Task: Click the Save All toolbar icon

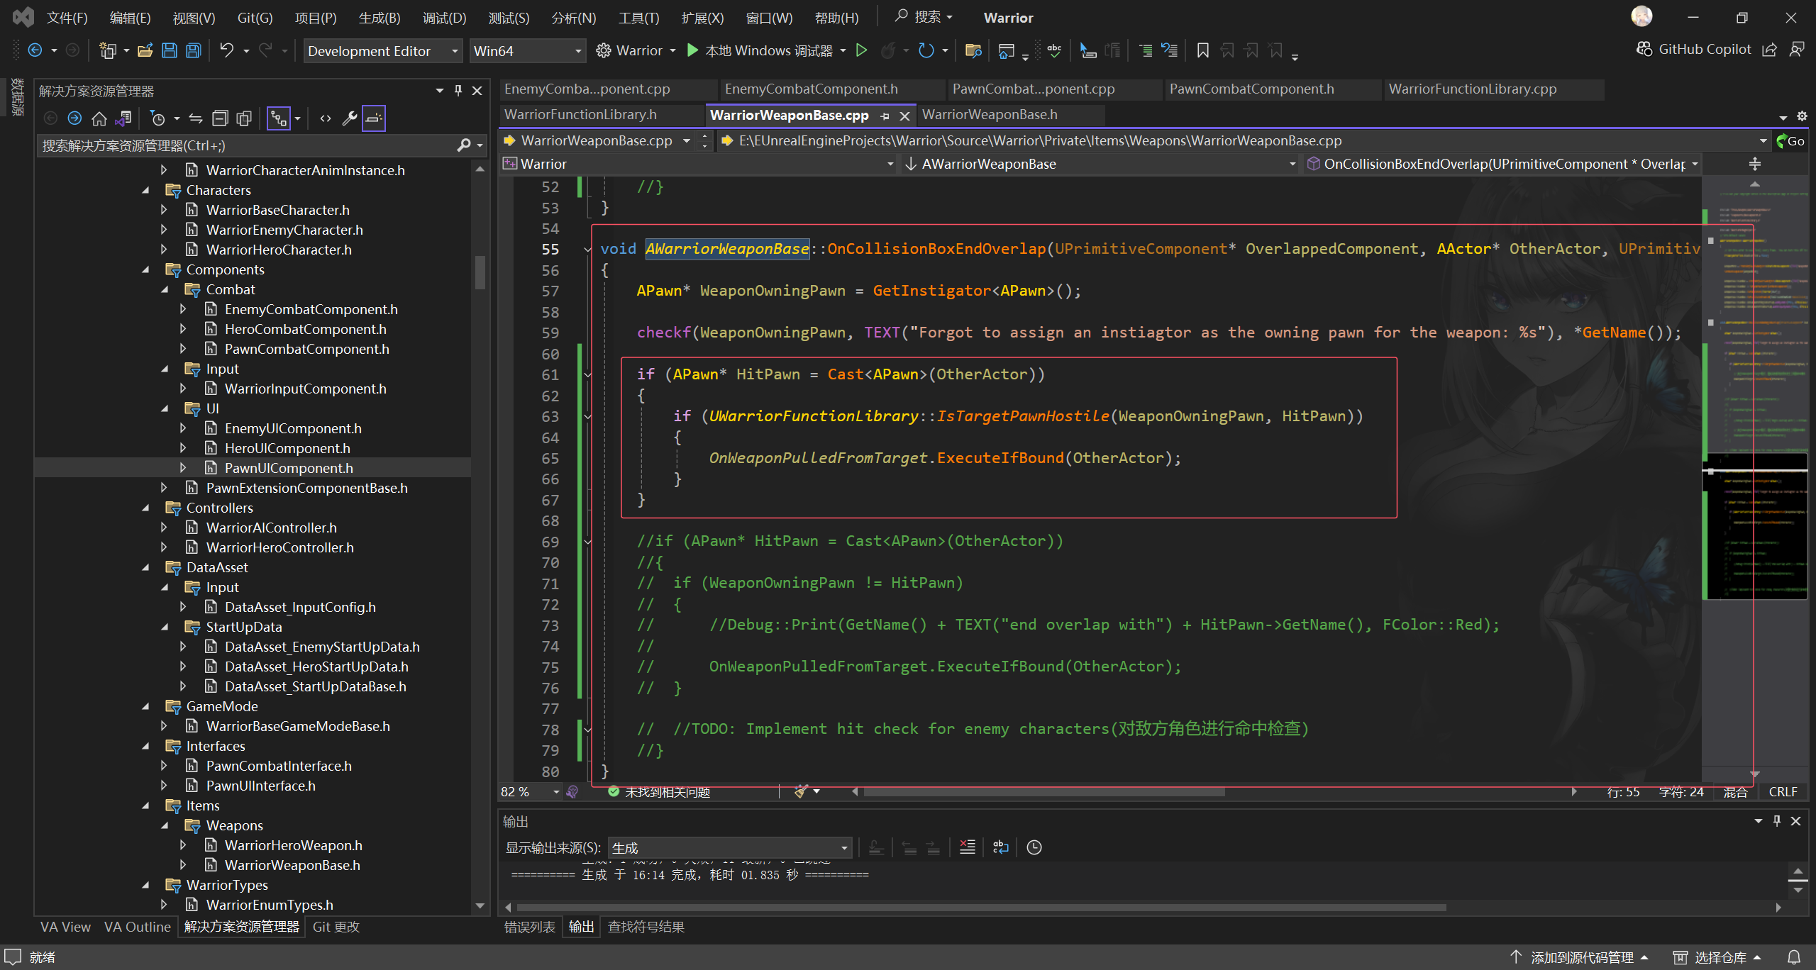Action: [193, 50]
